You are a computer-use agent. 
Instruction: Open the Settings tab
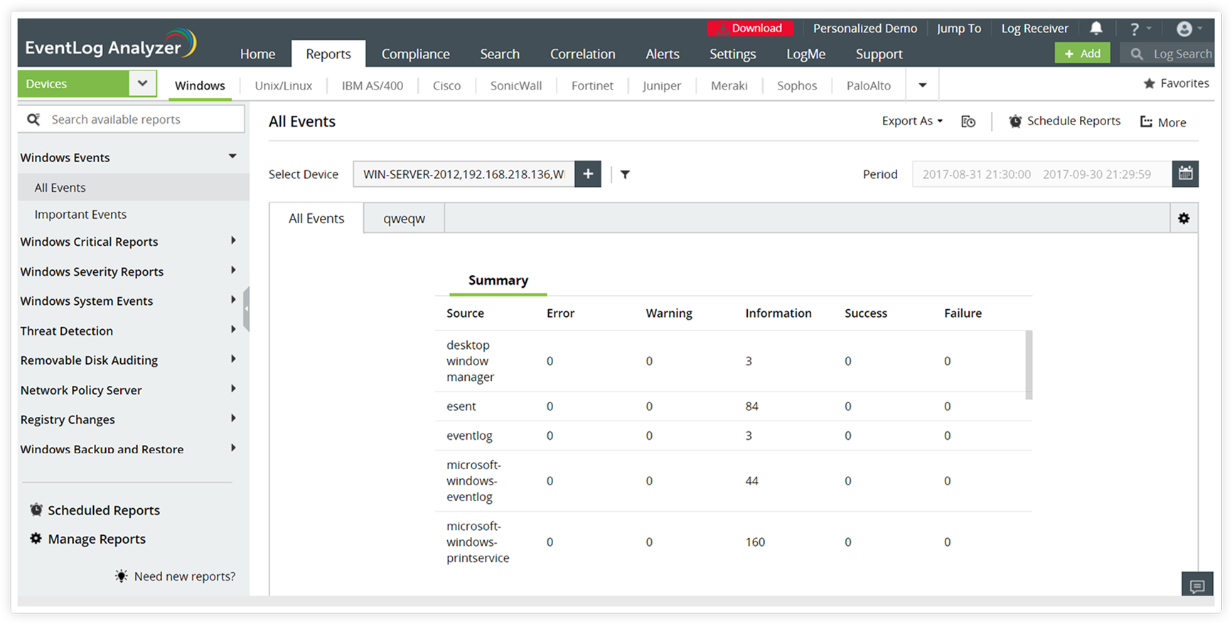733,54
